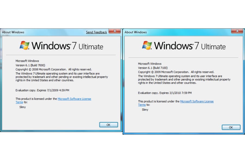Close the Build 7000 About Windows dialog
The width and height of the screenshot is (245, 163).
pyautogui.click(x=115, y=31)
